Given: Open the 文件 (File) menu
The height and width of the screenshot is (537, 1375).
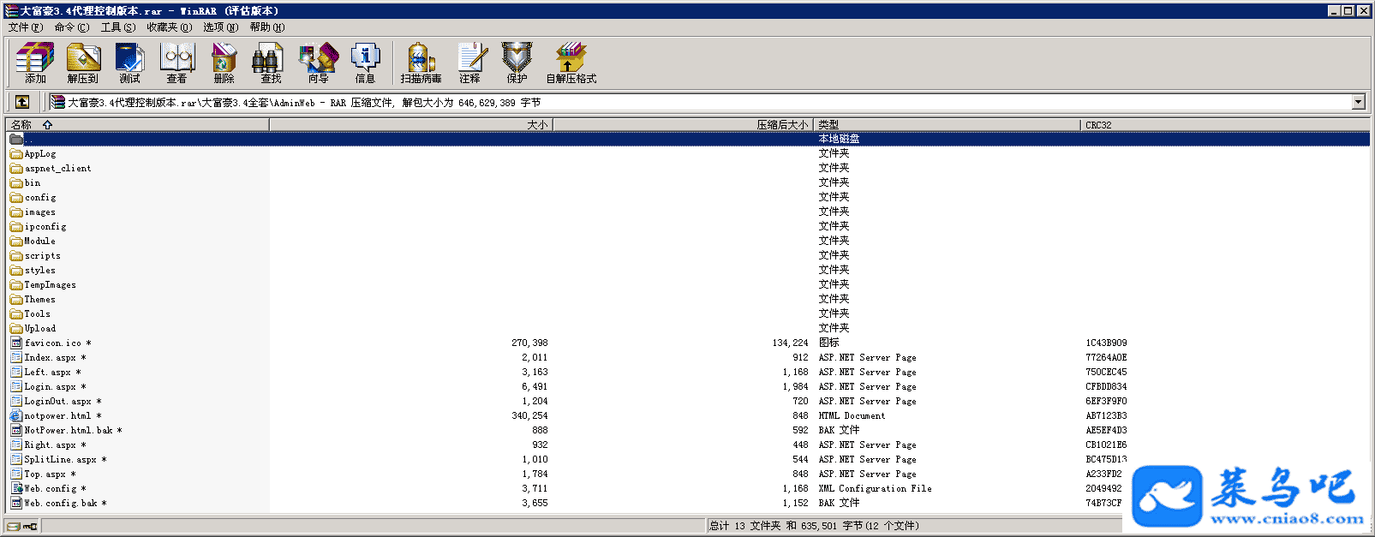Looking at the screenshot, I should (x=25, y=27).
